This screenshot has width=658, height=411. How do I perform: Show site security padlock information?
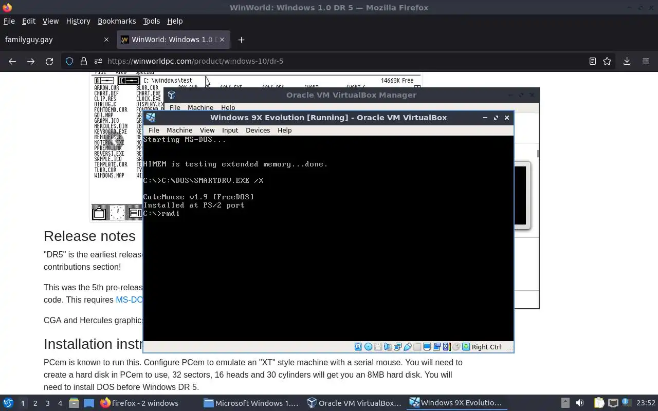(x=84, y=61)
